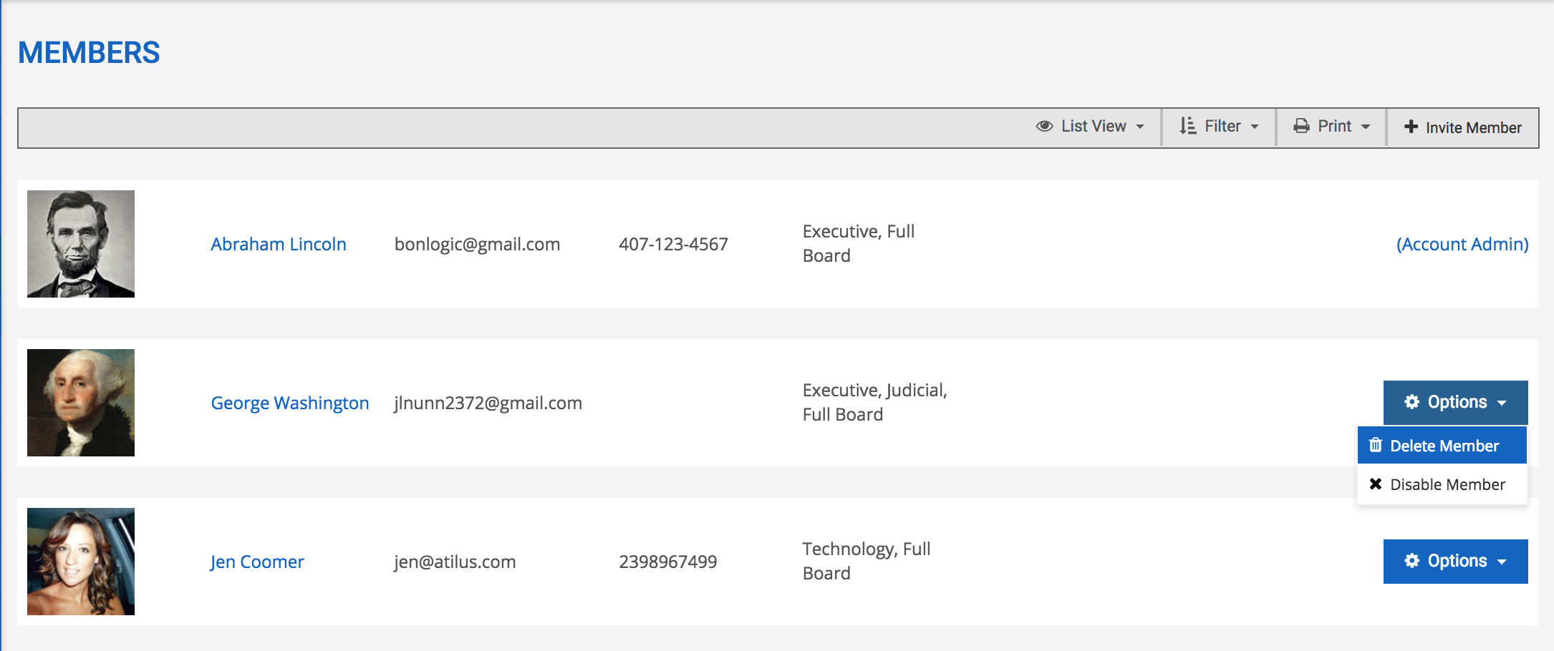The image size is (1554, 651).
Task: Click the eye icon beside List View
Action: tap(1044, 127)
